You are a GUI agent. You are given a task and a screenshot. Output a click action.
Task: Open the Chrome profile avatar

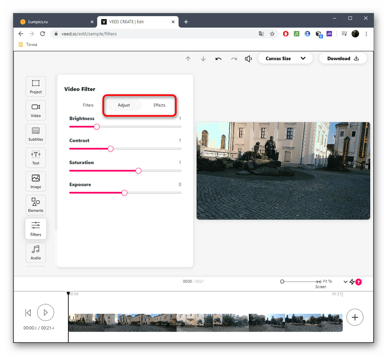(x=355, y=34)
